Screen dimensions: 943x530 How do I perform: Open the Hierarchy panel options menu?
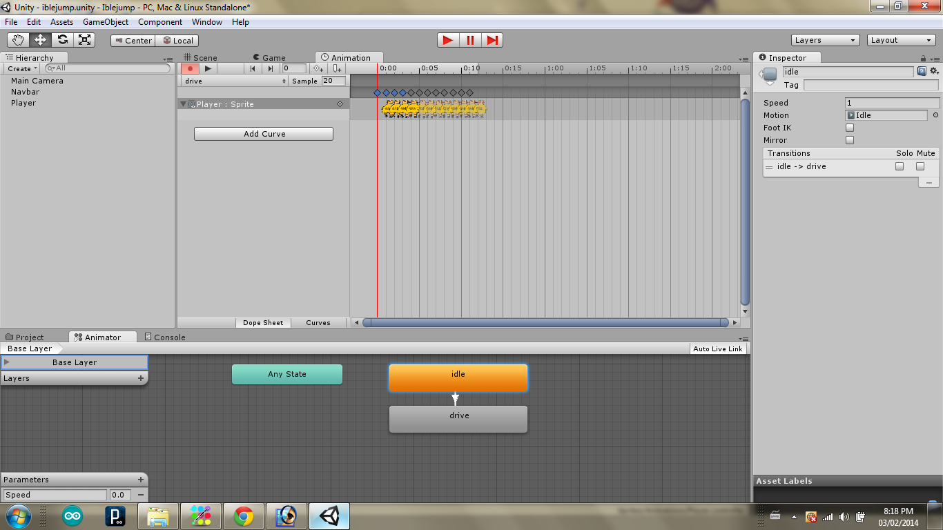168,59
